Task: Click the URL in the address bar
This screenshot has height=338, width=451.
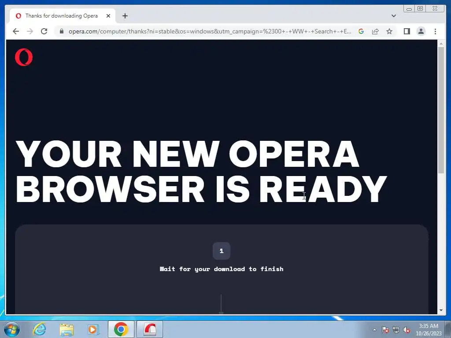Action: [210, 31]
